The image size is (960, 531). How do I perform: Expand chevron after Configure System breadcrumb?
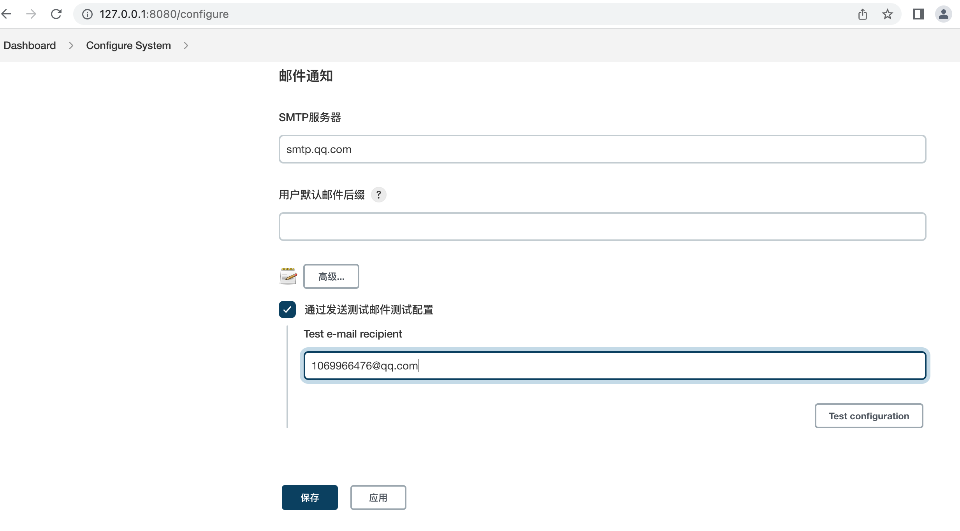coord(186,46)
